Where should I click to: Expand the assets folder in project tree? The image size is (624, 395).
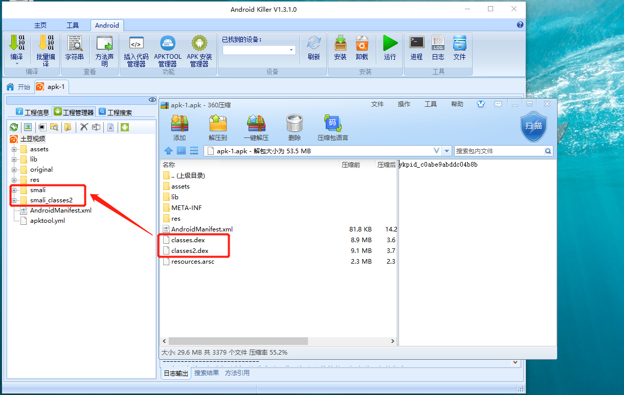14,149
